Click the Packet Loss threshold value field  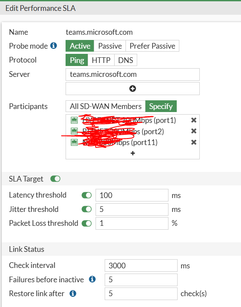132,223
